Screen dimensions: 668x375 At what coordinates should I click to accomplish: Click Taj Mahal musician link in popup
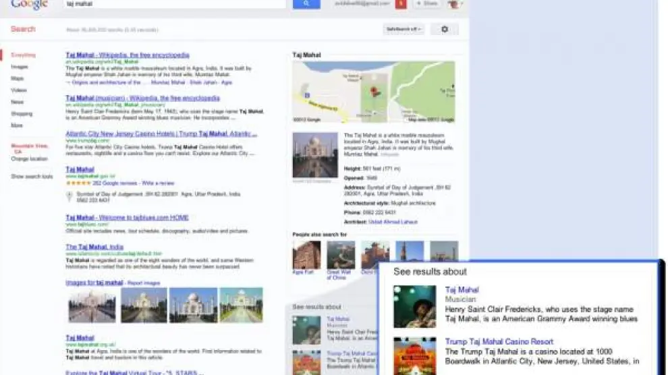pos(462,290)
